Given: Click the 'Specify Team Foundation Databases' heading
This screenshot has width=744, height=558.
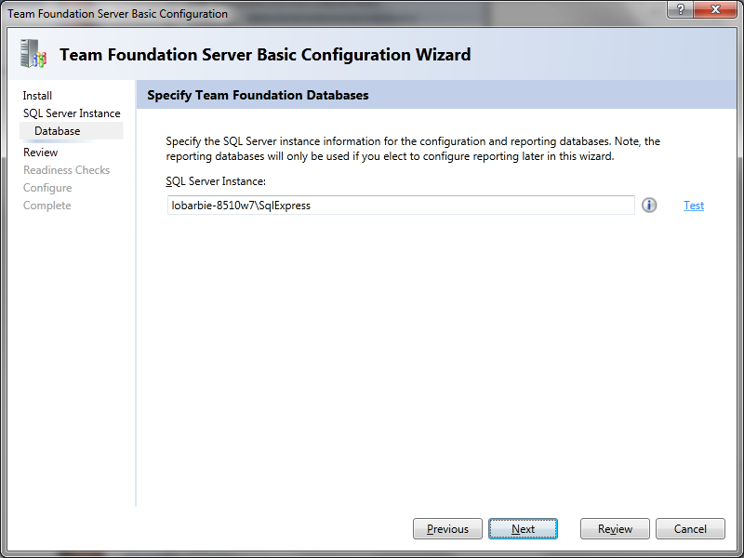Looking at the screenshot, I should pyautogui.click(x=258, y=95).
